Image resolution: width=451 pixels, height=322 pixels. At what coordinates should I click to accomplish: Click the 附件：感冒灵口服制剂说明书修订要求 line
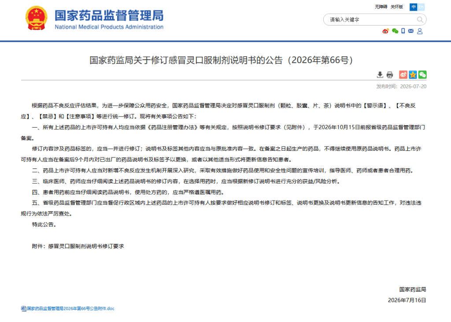[x=78, y=246]
